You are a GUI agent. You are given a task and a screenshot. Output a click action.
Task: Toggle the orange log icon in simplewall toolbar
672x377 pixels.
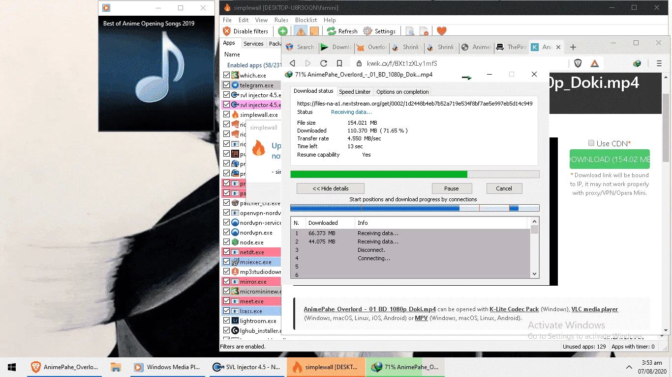[314, 31]
